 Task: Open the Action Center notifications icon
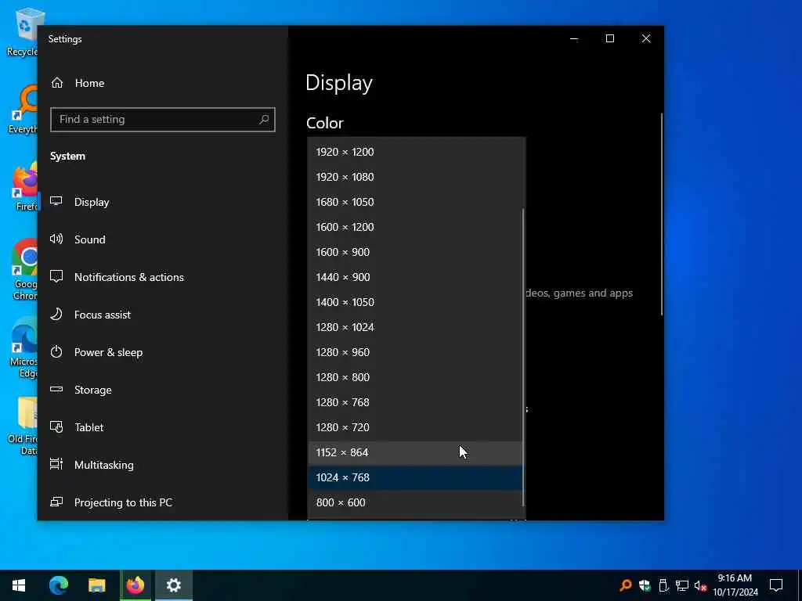[776, 585]
